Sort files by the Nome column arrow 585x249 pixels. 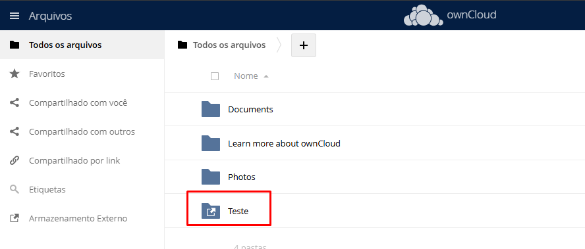[x=266, y=76]
